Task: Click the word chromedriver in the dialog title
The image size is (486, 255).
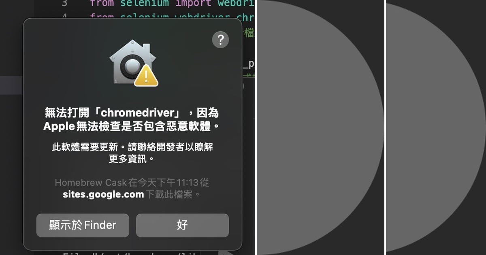Action: (x=138, y=113)
